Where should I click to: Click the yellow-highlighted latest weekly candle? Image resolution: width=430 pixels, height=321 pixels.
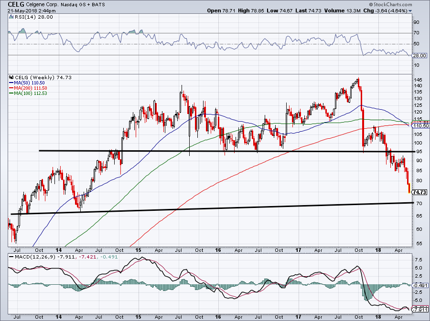[409, 188]
